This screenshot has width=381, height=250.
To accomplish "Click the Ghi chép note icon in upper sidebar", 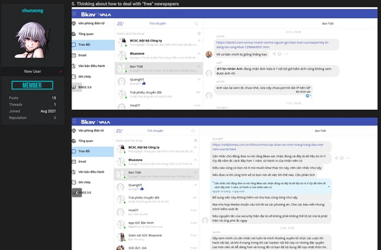I will click(x=74, y=76).
